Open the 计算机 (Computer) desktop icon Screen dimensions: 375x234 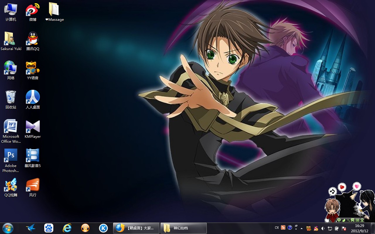pos(11,12)
